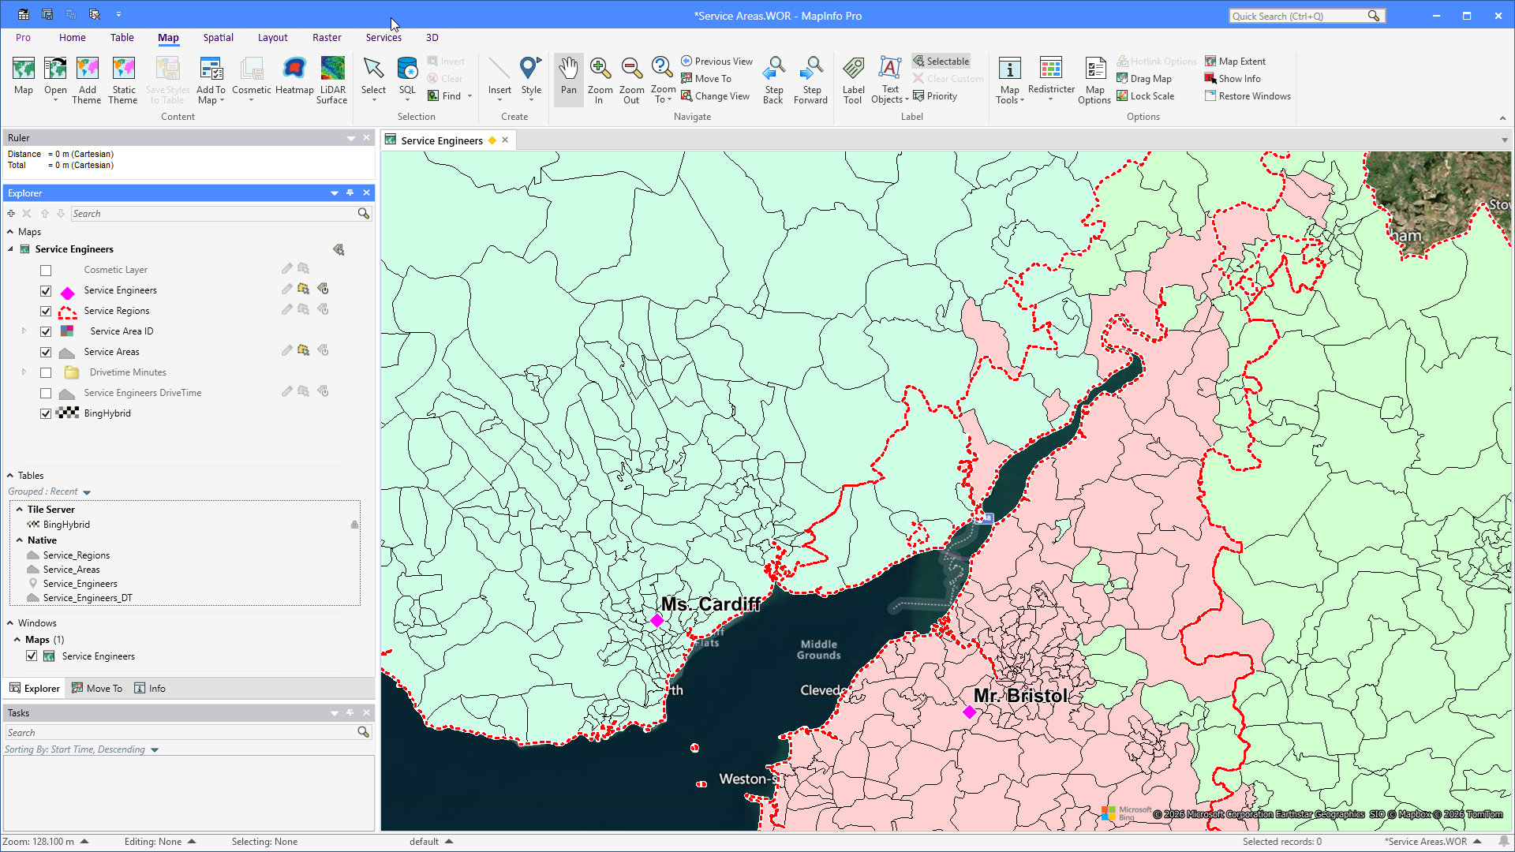The image size is (1515, 852).
Task: Switch to the Spatial ribbon tab
Action: coord(218,37)
